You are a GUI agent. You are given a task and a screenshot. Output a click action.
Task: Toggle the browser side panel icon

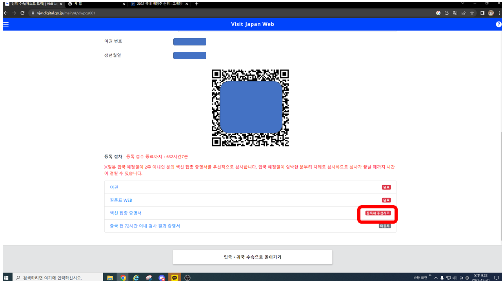pos(483,13)
